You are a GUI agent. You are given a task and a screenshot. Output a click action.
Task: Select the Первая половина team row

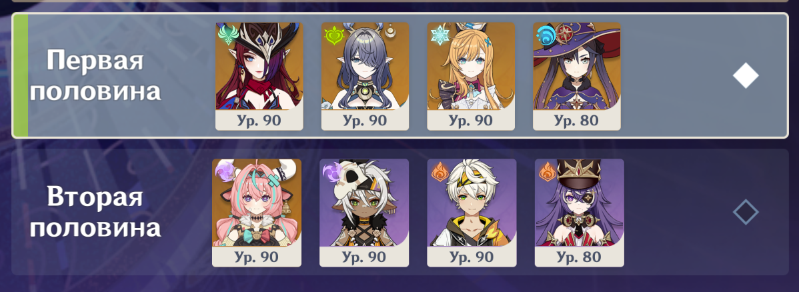pyautogui.click(x=401, y=75)
